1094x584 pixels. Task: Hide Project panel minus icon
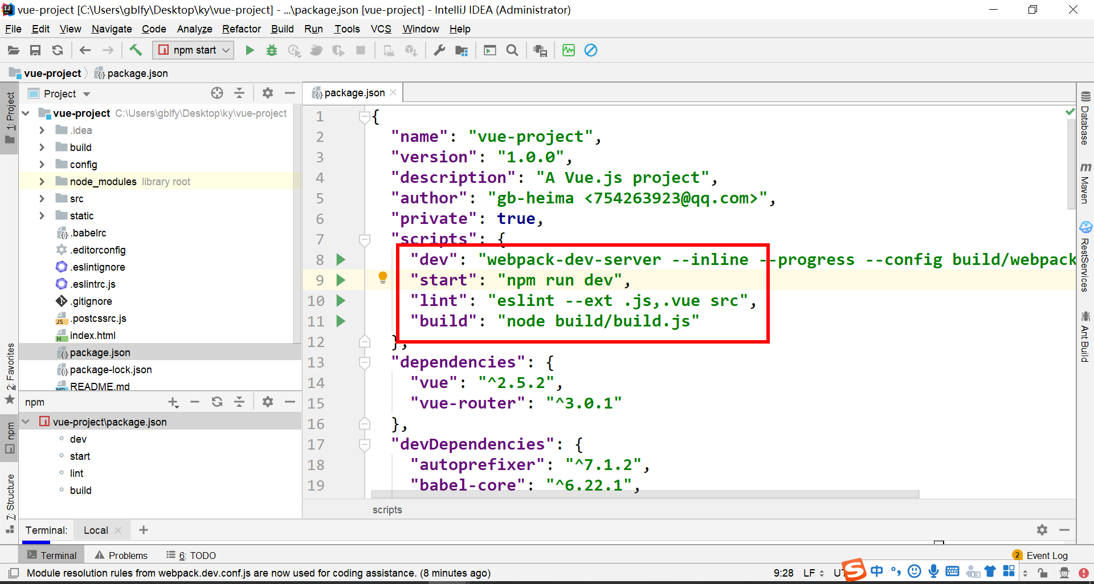tap(290, 93)
